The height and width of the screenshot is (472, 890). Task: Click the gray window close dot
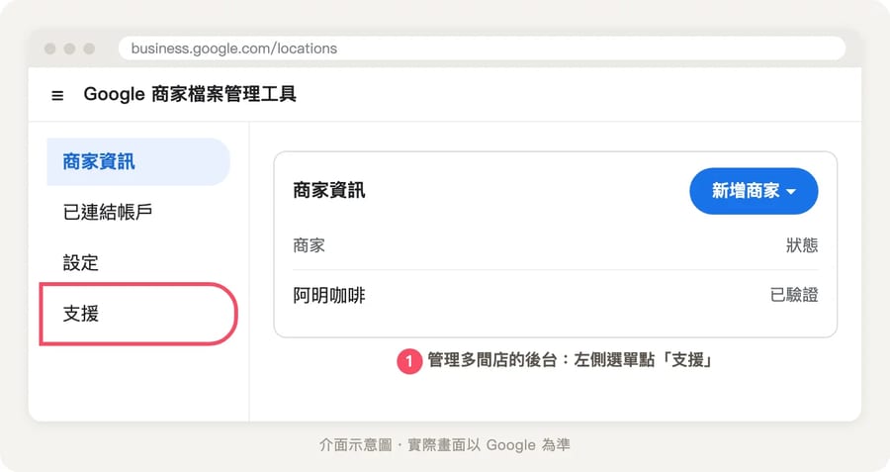tap(50, 48)
